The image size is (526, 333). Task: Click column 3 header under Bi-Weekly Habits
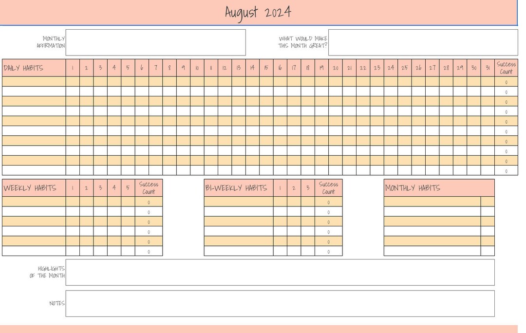(x=307, y=187)
